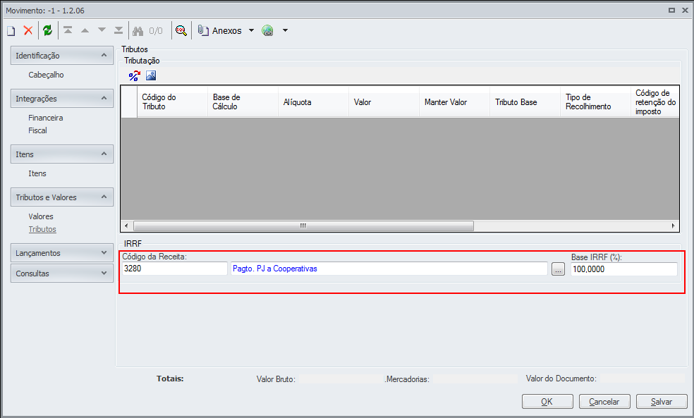Click the binoculars search icon
The width and height of the screenshot is (694, 418).
pos(138,30)
